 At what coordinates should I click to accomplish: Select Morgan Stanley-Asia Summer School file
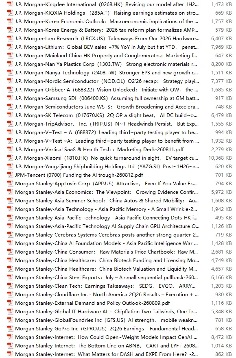coord(107,201)
